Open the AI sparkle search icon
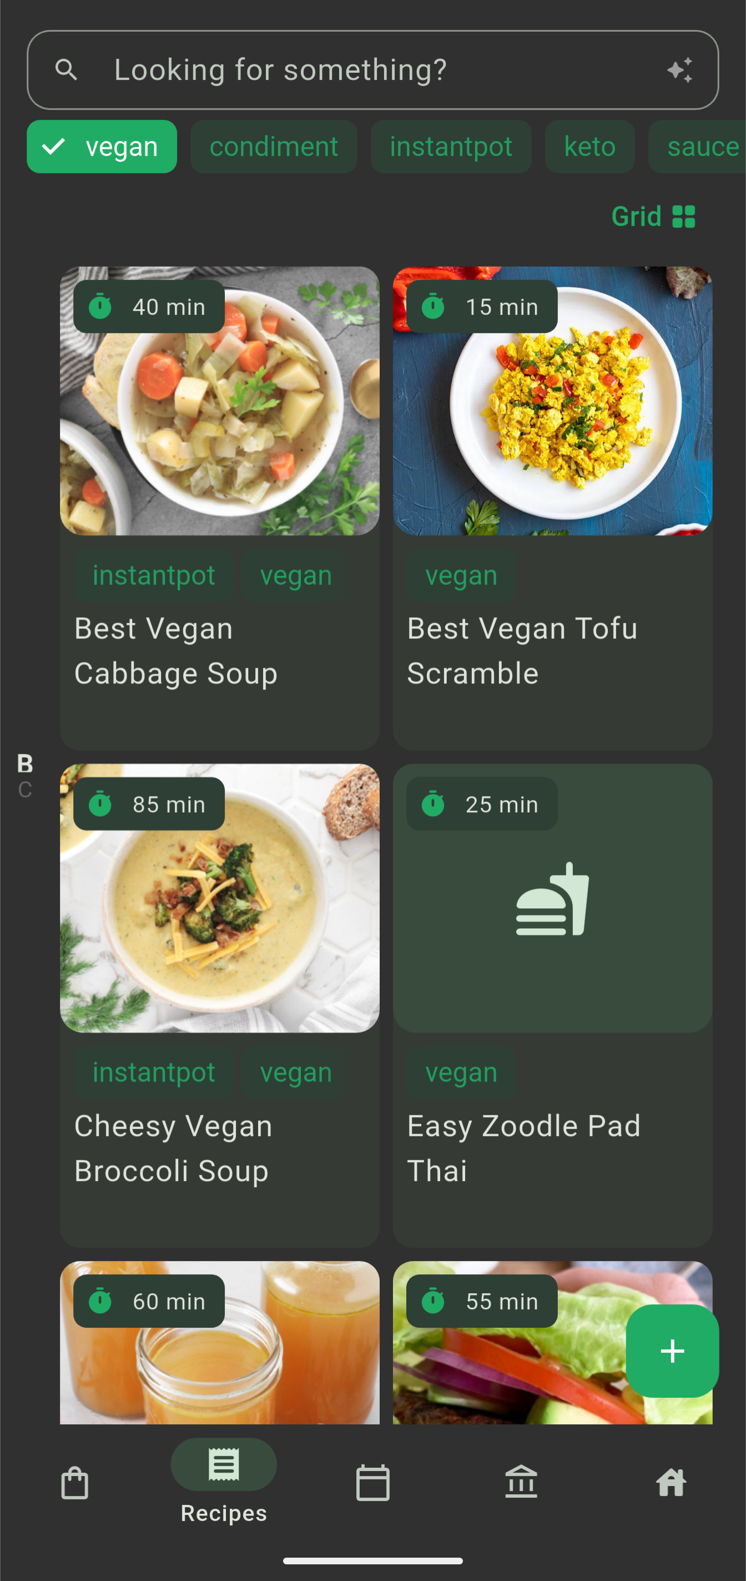This screenshot has height=1581, width=746. (x=680, y=70)
